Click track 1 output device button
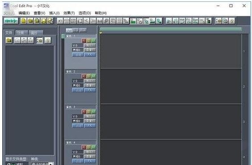This screenshot has height=165, width=252. click(x=90, y=45)
